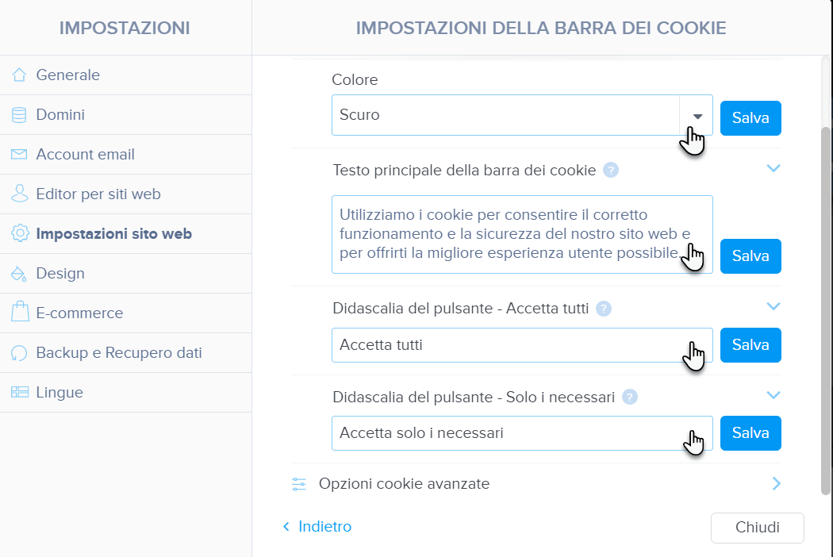Click the Domini database icon

19,115
